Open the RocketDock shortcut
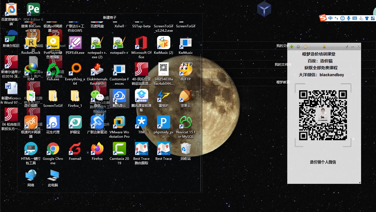The width and height of the screenshot is (376, 212). click(31, 45)
